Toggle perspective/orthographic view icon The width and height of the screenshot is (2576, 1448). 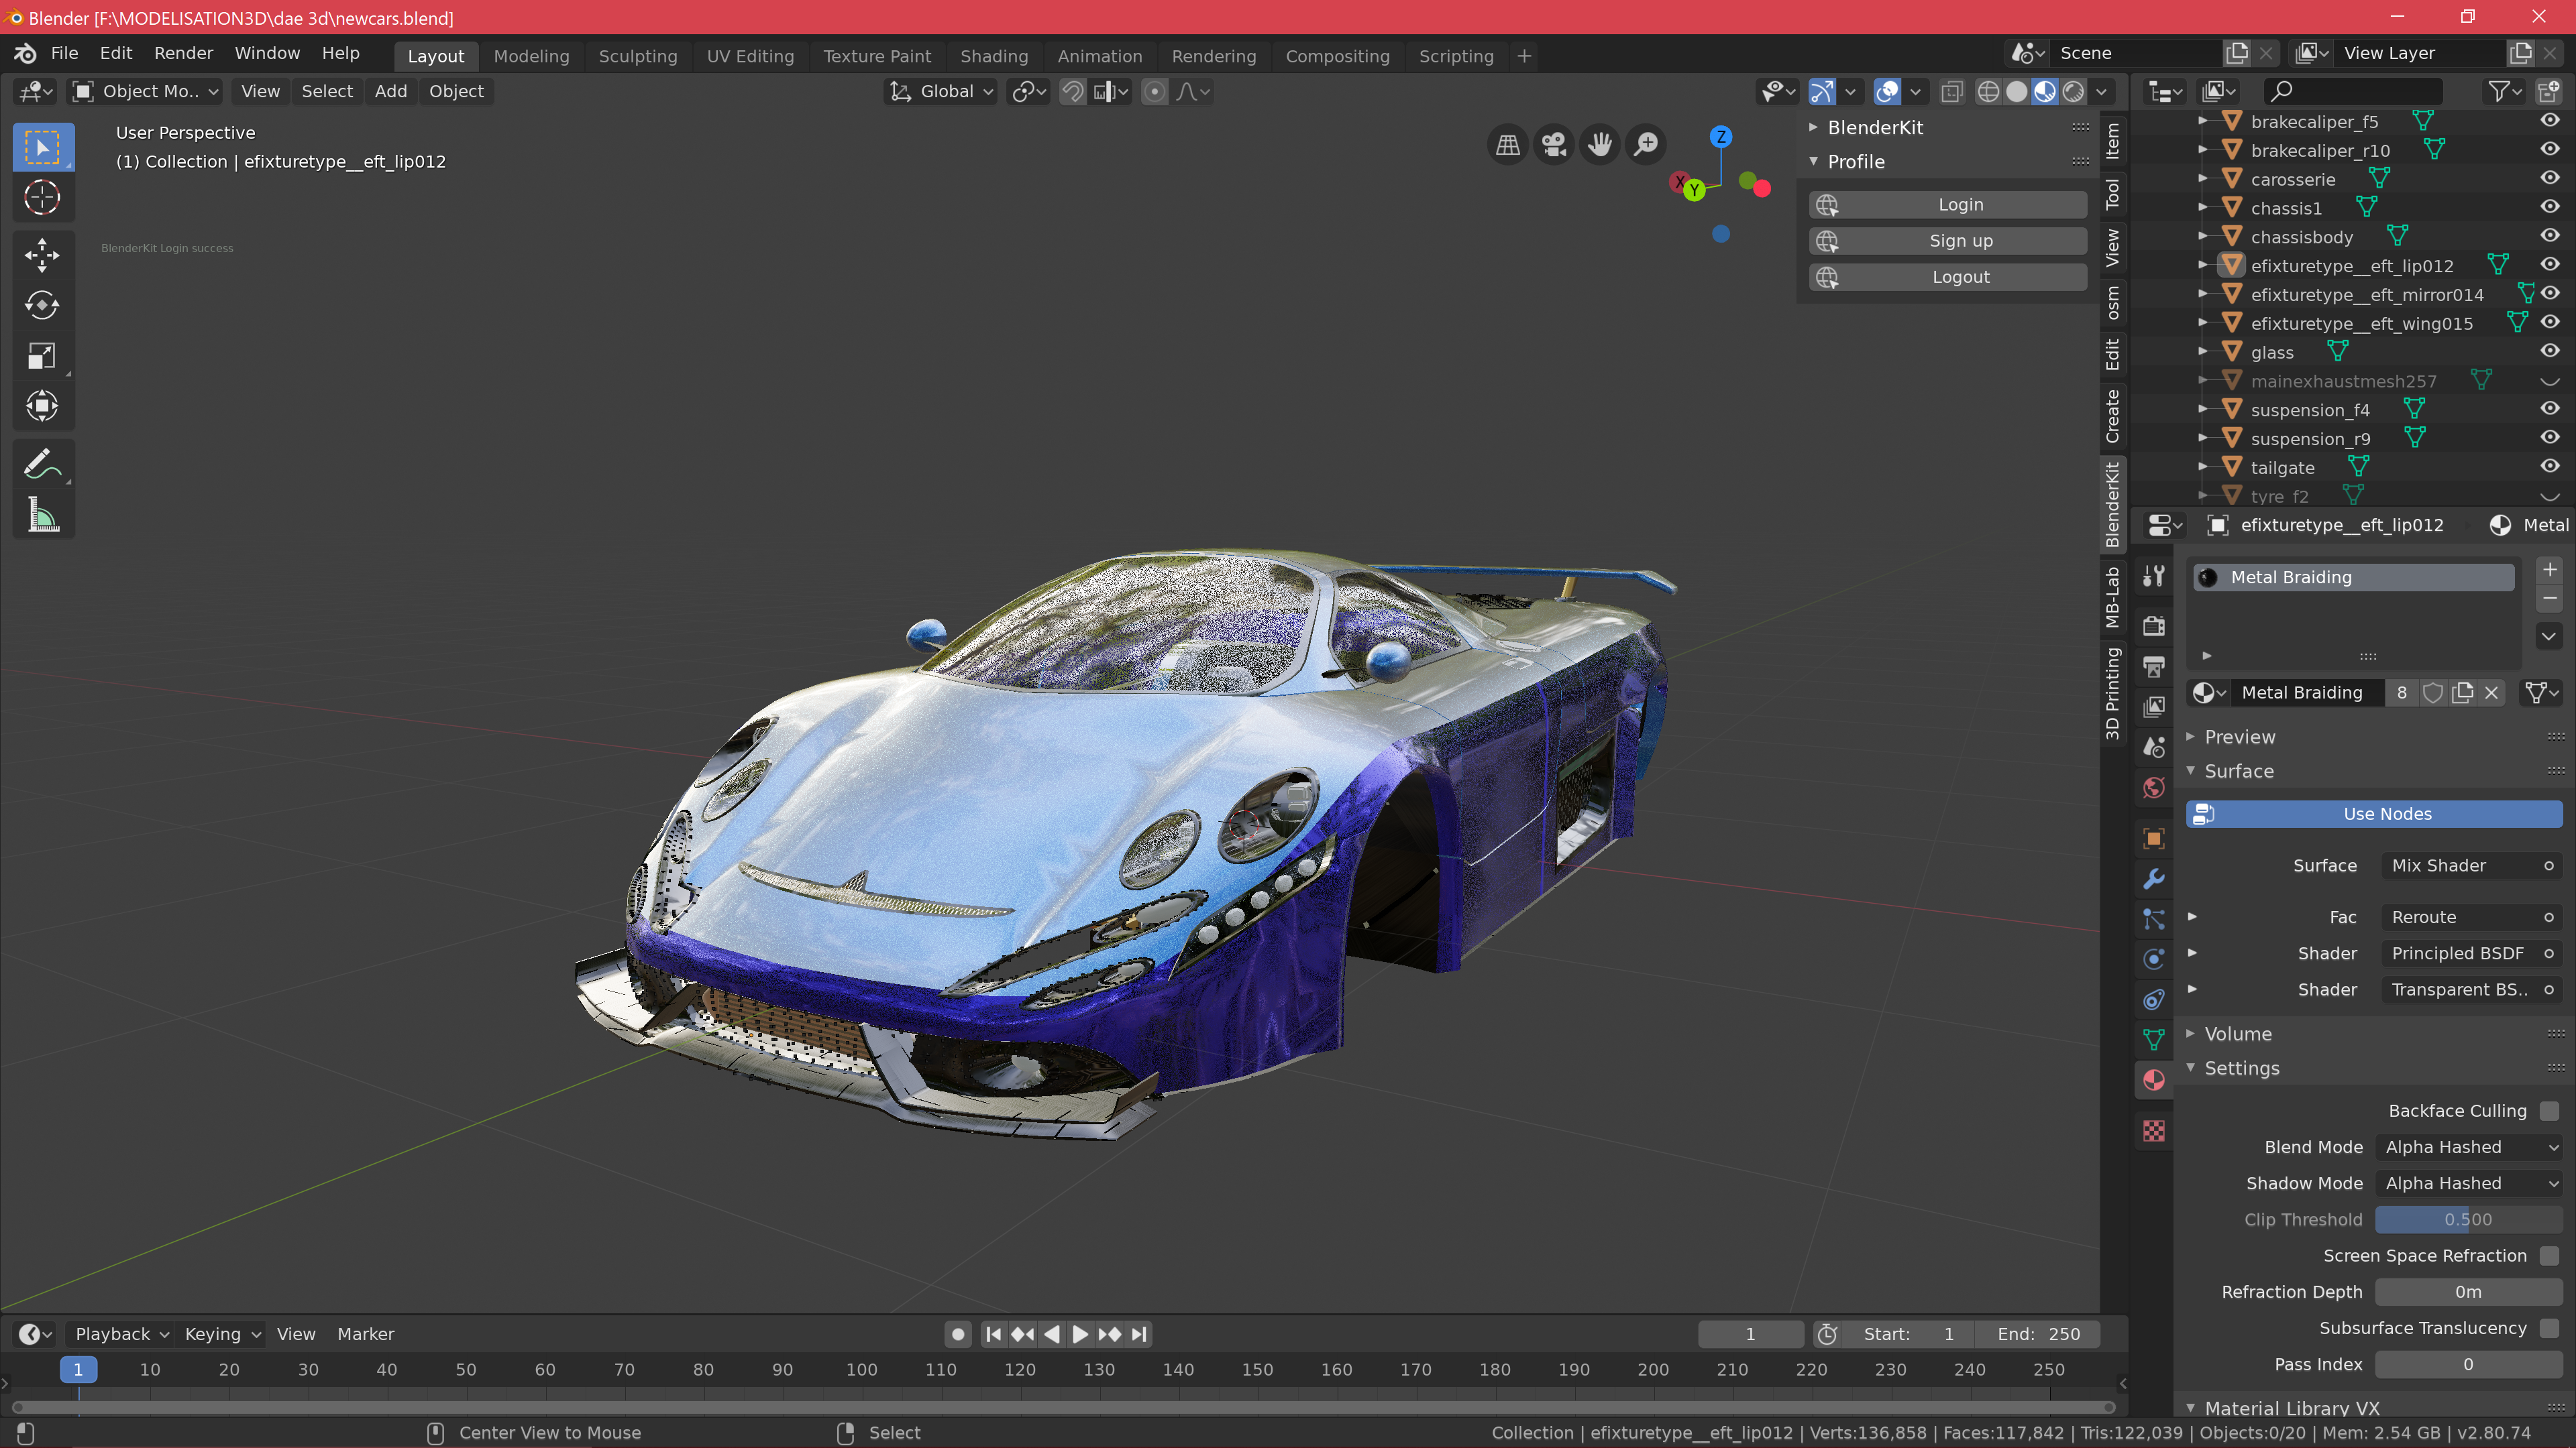[x=1507, y=145]
